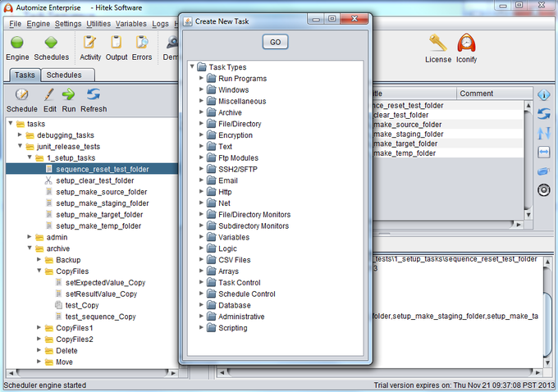This screenshot has width=558, height=392.
Task: Open the Utilities menu
Action: tap(98, 24)
